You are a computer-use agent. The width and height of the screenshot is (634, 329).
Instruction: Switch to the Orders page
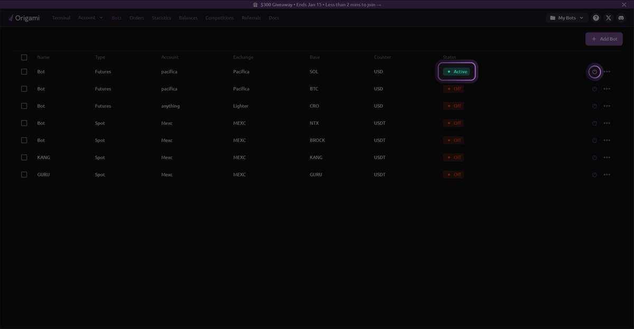tap(137, 18)
